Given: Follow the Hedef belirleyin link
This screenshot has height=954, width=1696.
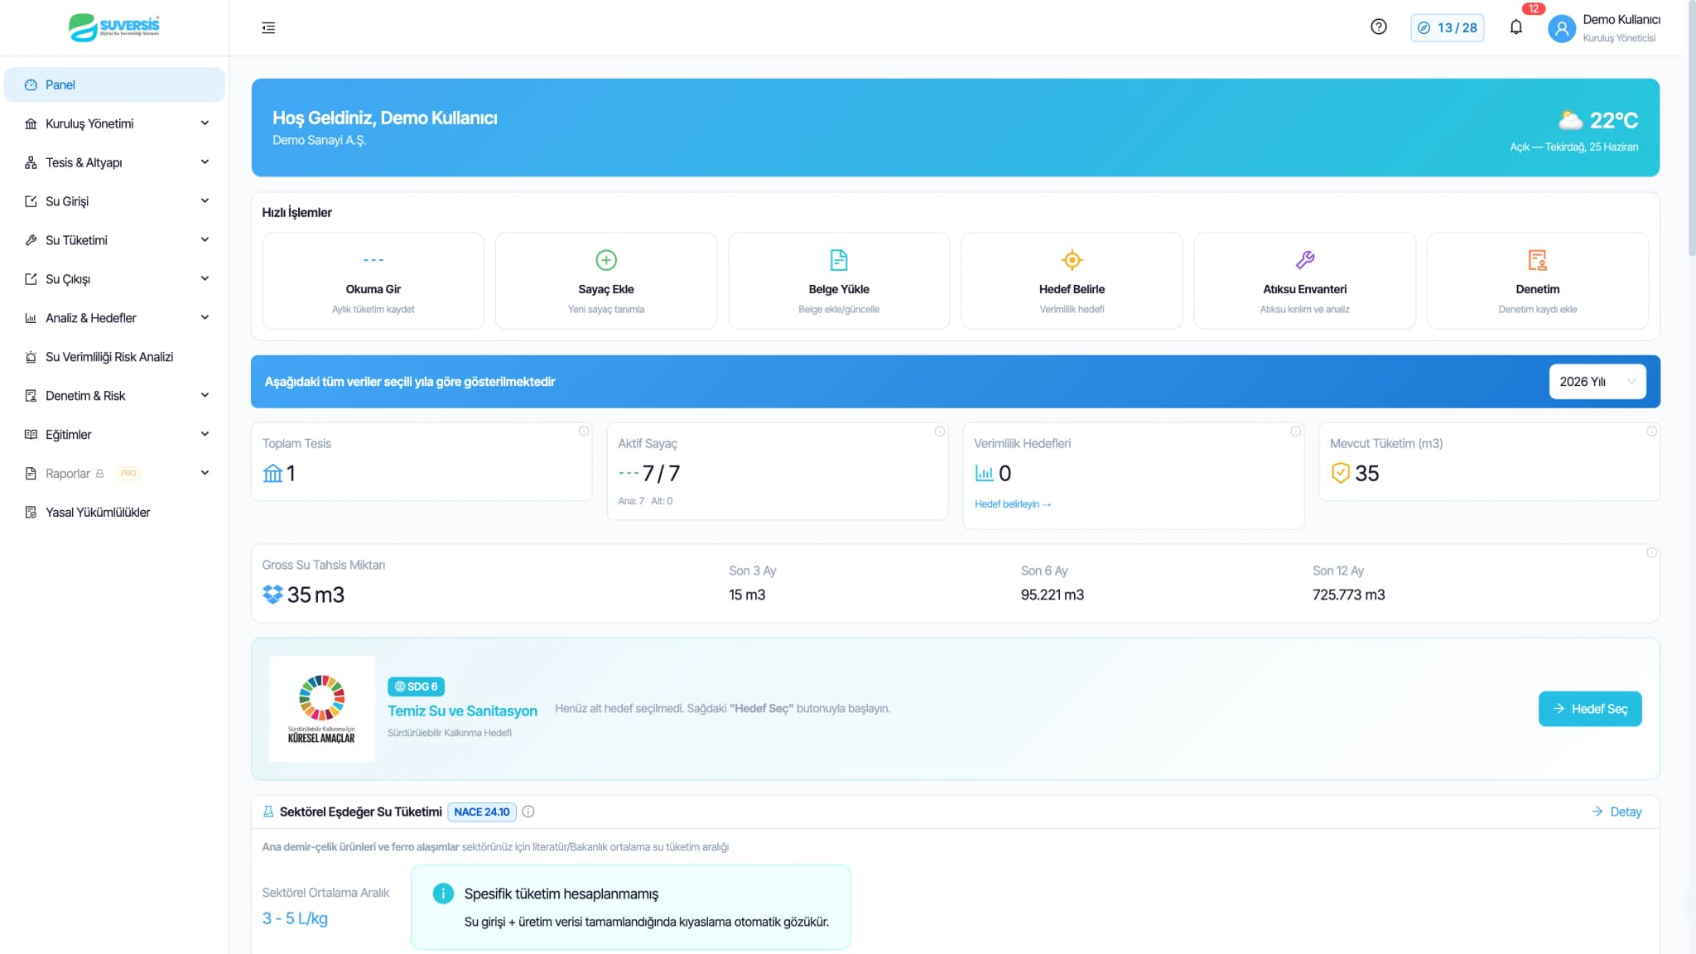Looking at the screenshot, I should coord(1012,504).
